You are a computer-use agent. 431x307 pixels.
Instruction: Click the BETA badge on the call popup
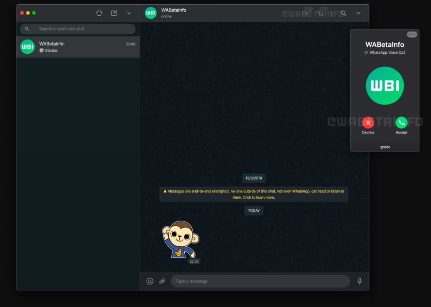point(412,35)
